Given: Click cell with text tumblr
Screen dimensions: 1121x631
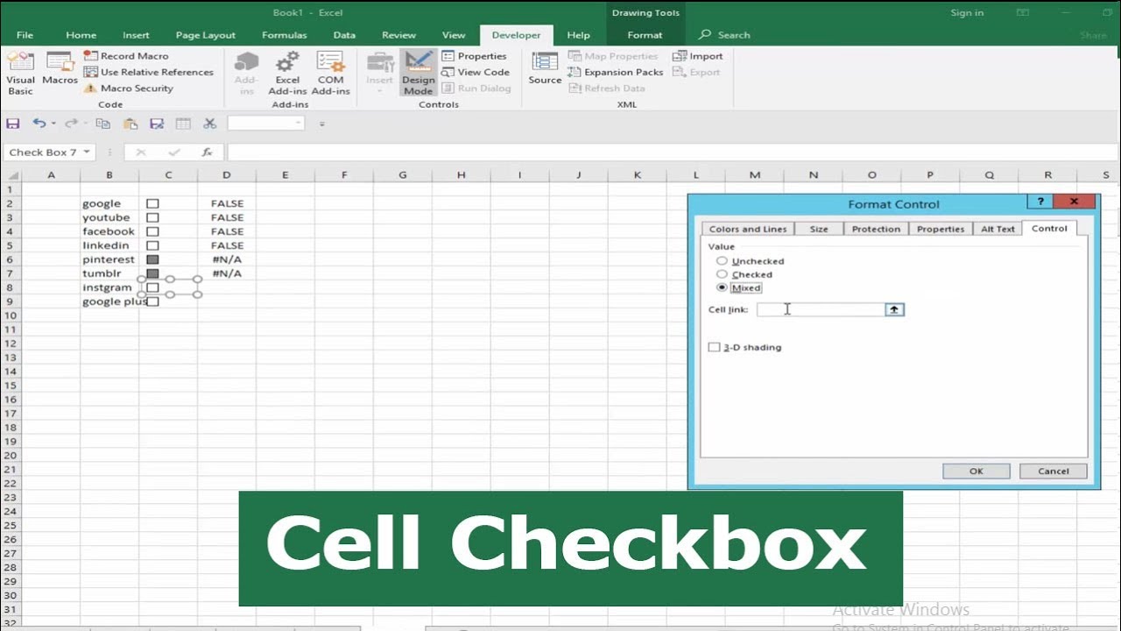Looking at the screenshot, I should coord(109,273).
